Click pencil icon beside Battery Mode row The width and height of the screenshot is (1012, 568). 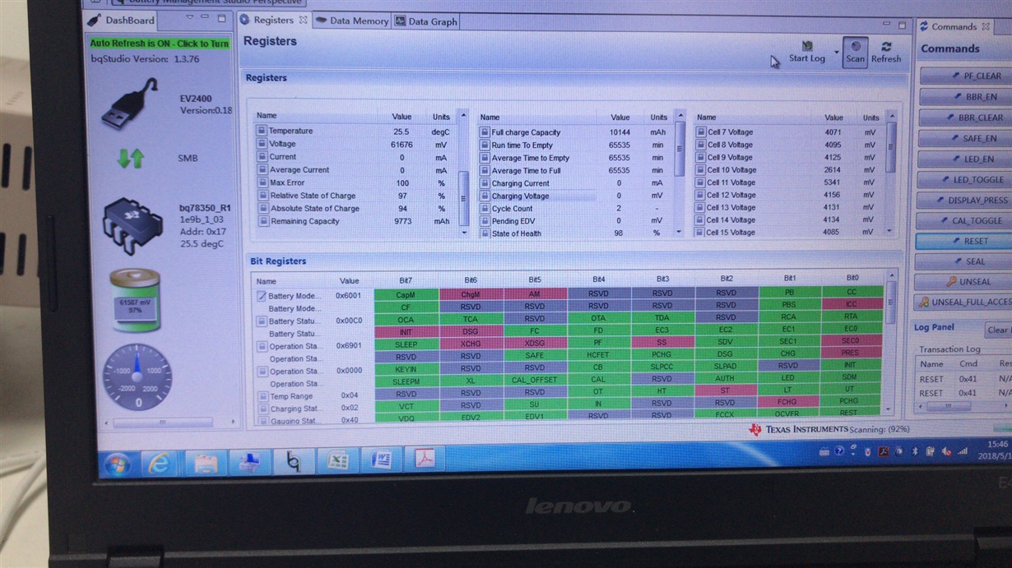click(262, 295)
